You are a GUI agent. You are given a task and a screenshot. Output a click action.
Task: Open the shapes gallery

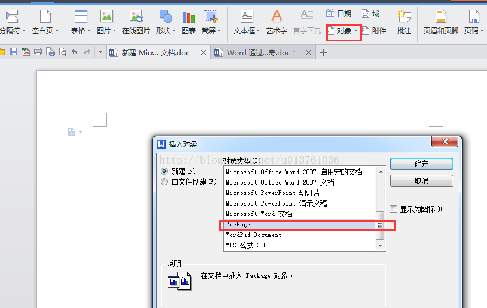click(165, 21)
